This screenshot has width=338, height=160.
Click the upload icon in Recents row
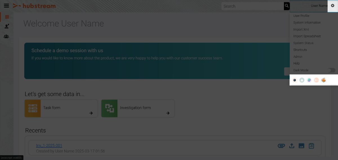[292, 146]
